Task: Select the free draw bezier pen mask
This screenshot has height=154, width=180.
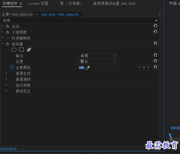Action: click(29, 50)
